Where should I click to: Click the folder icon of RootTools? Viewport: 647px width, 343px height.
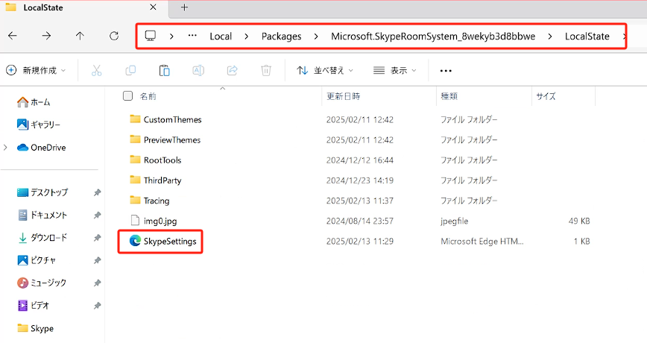tap(135, 160)
